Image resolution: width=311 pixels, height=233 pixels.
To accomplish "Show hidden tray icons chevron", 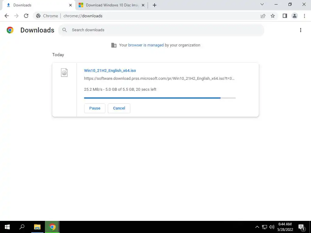I will [257, 227].
